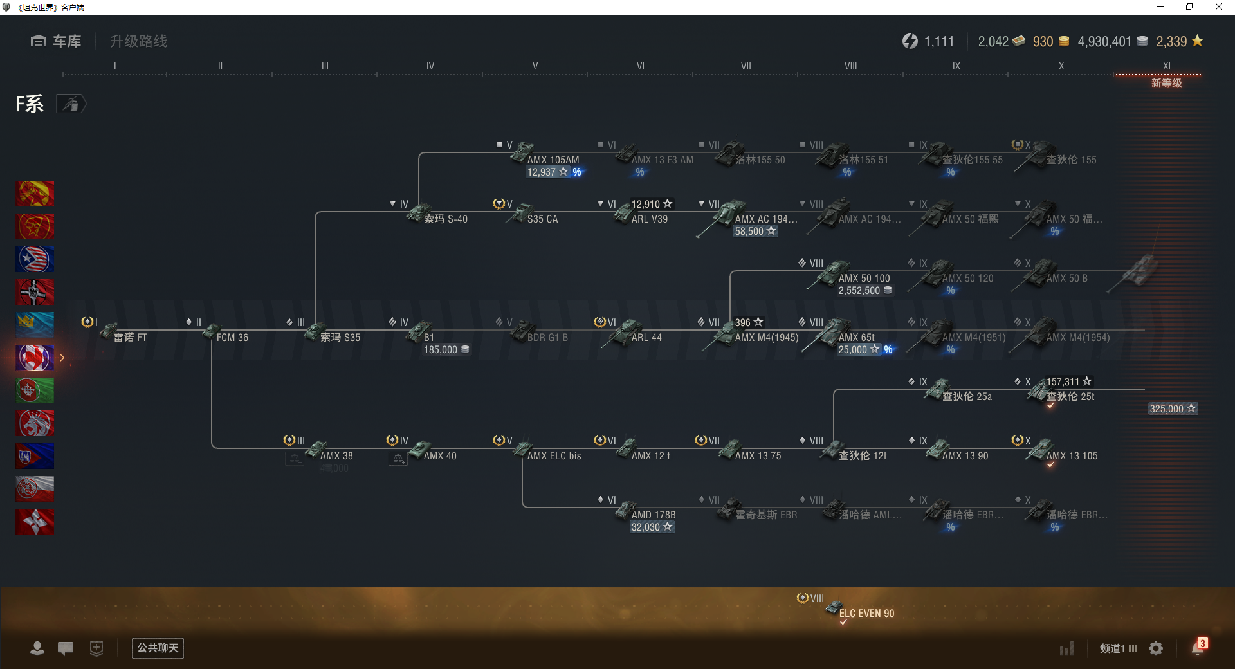Viewport: 1235px width, 669px height.
Task: Click the gold coins balance icon
Action: coord(1064,41)
